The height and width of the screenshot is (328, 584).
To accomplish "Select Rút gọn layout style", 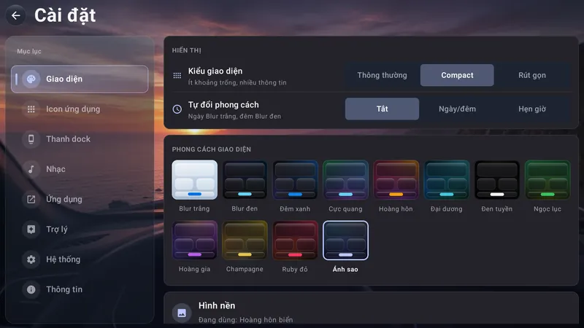I will 532,75.
